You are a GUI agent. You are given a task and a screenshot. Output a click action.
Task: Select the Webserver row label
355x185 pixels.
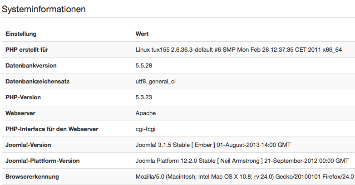pos(20,113)
